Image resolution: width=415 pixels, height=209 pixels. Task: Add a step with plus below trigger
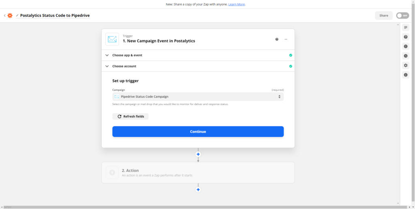[x=198, y=154]
